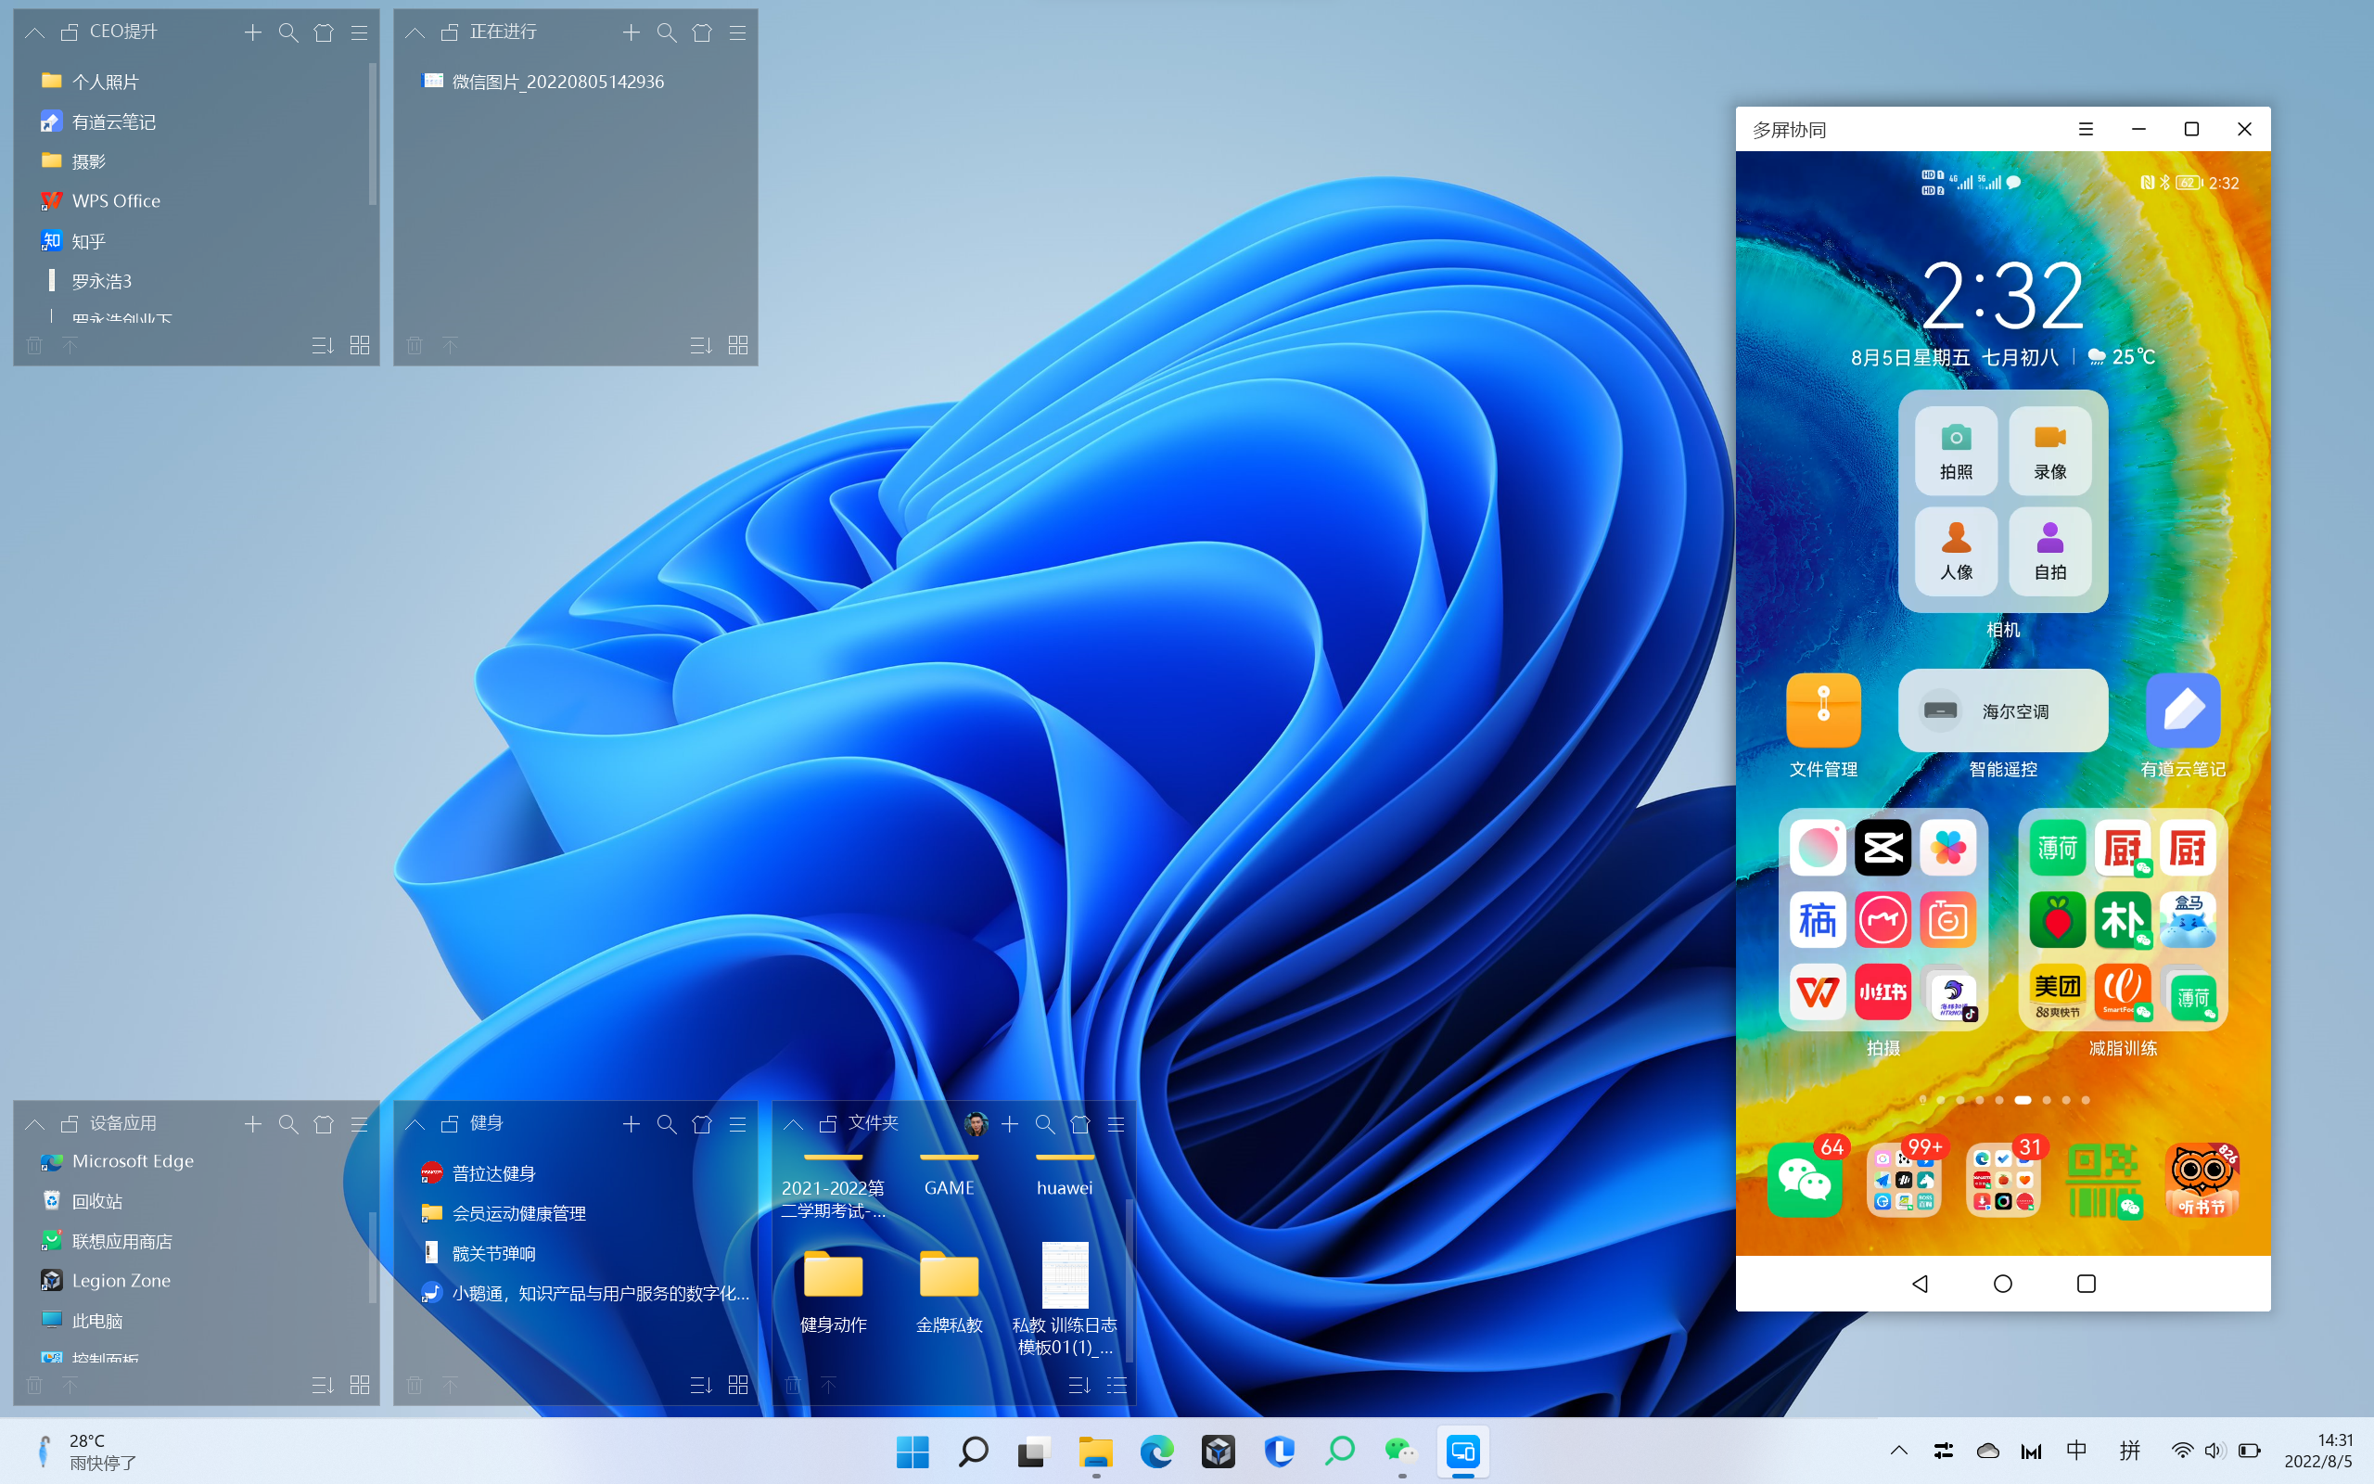The image size is (2374, 1484).
Task: Click search icon in CEO提升 box
Action: 288,32
